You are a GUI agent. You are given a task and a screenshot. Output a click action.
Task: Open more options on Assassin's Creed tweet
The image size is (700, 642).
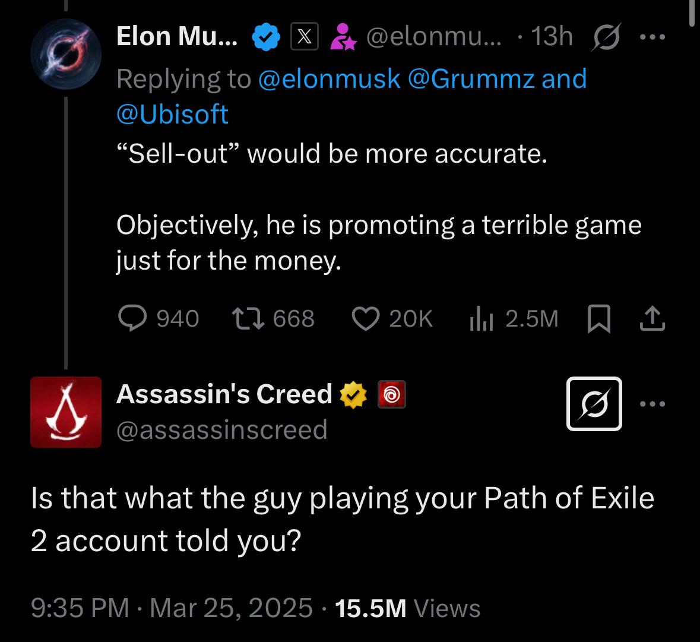point(653,404)
